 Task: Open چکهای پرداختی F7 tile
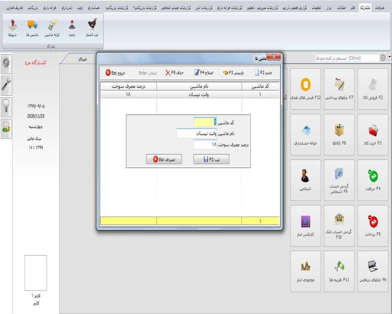pos(339,89)
